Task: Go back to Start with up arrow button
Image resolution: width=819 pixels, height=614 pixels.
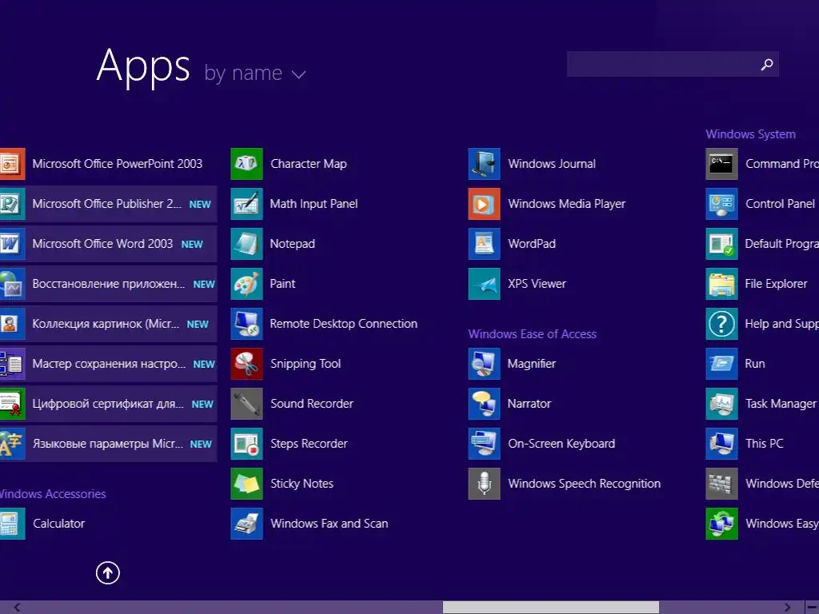Action: (108, 572)
